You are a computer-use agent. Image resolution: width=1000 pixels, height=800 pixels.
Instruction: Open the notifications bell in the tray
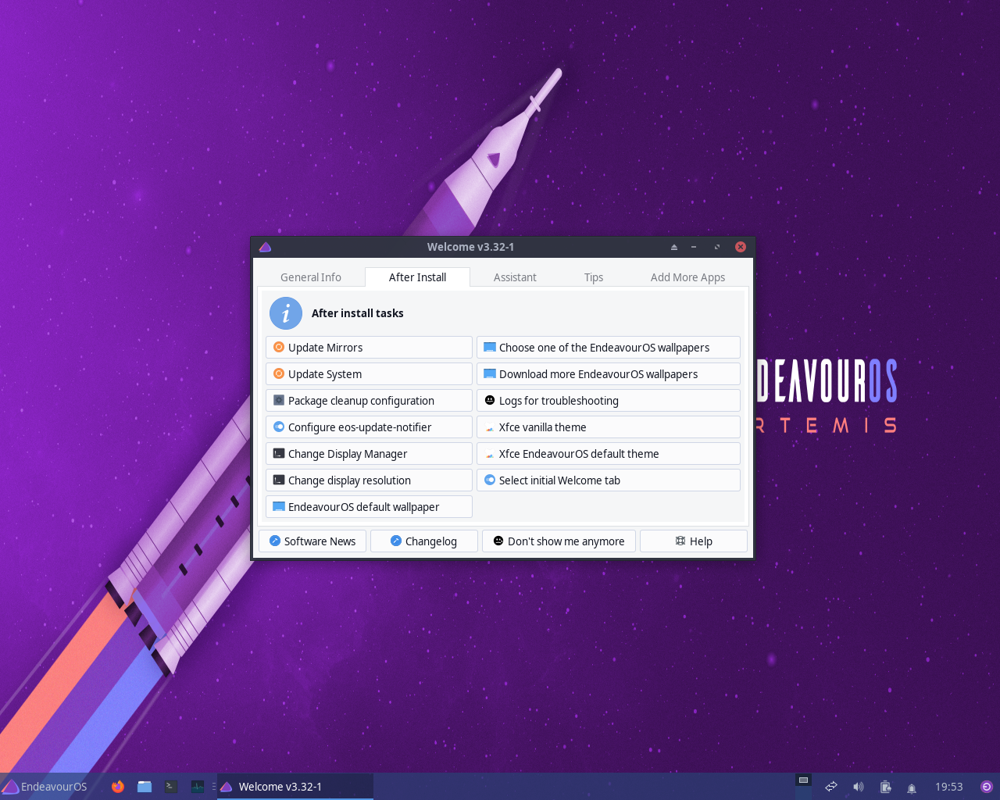[912, 787]
